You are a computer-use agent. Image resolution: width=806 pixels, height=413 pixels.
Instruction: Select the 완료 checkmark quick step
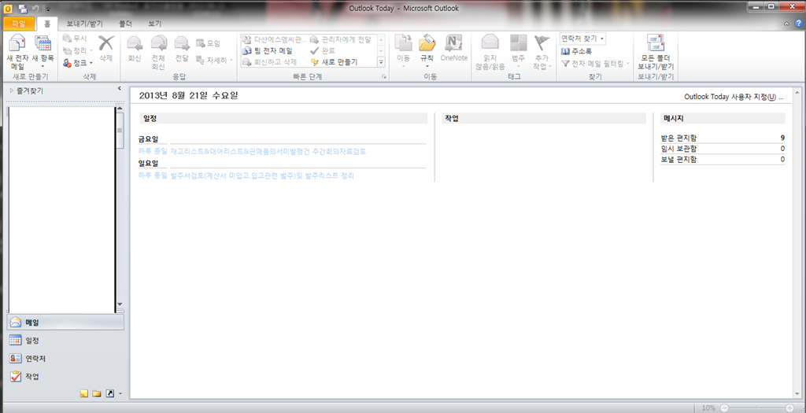[323, 51]
